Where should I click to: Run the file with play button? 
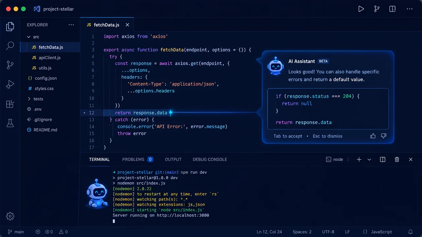[x=361, y=9]
